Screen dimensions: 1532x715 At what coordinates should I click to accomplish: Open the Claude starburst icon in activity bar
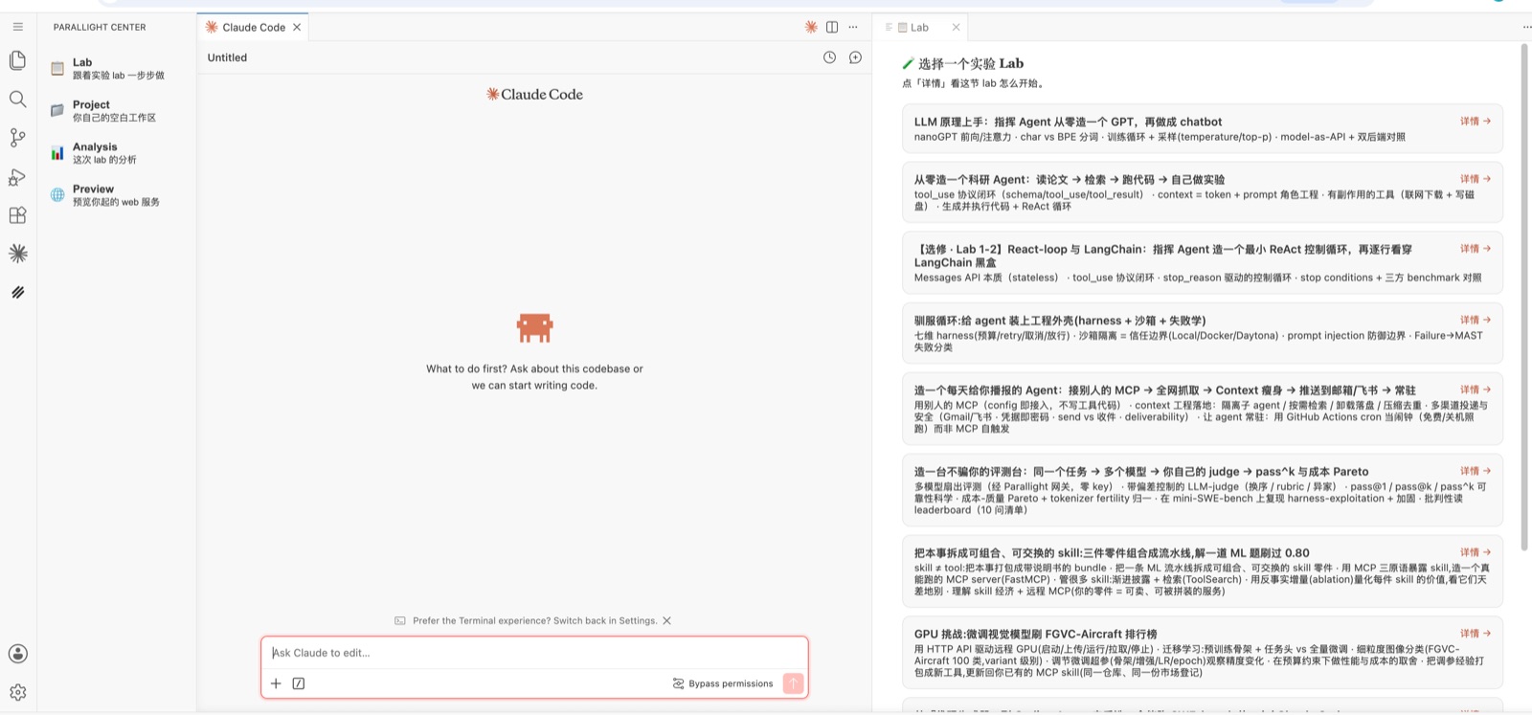click(x=17, y=254)
